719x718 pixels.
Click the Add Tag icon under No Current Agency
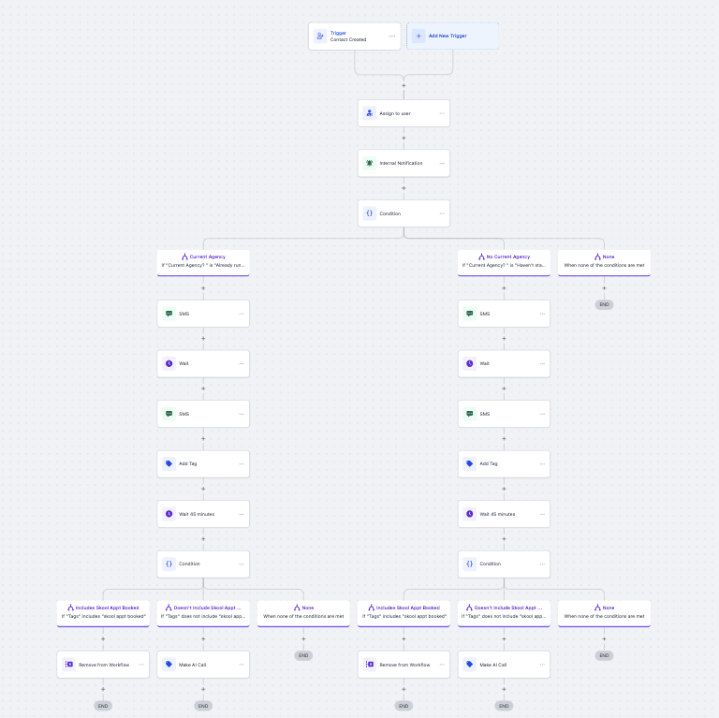[x=470, y=463]
